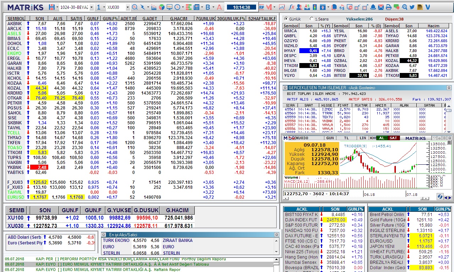Click the printer toolbar icon
454x272 pixels.
click(x=388, y=7)
